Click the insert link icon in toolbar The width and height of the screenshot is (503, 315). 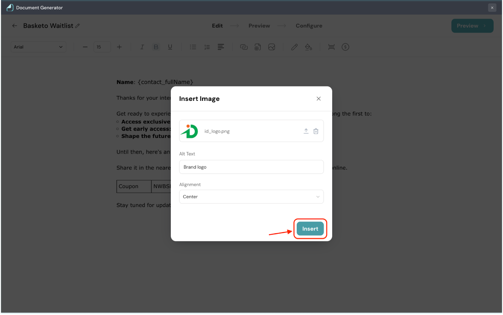[x=244, y=47]
